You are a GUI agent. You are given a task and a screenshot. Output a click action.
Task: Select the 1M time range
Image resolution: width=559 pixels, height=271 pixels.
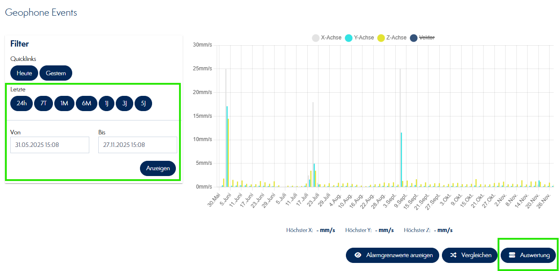[64, 103]
